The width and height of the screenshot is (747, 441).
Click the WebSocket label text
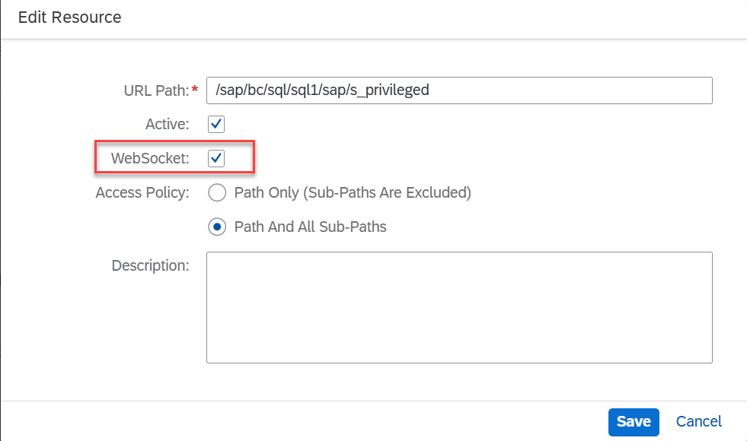[150, 158]
